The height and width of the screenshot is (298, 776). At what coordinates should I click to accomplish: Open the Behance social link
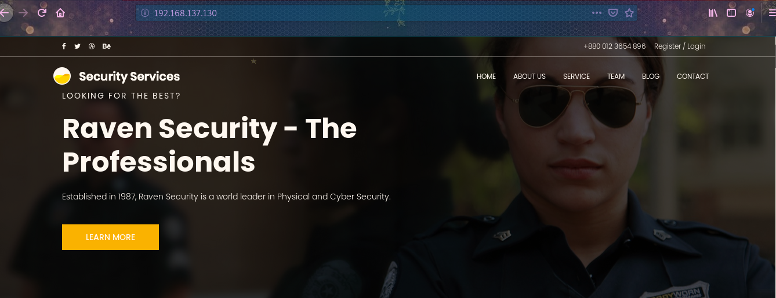point(107,46)
